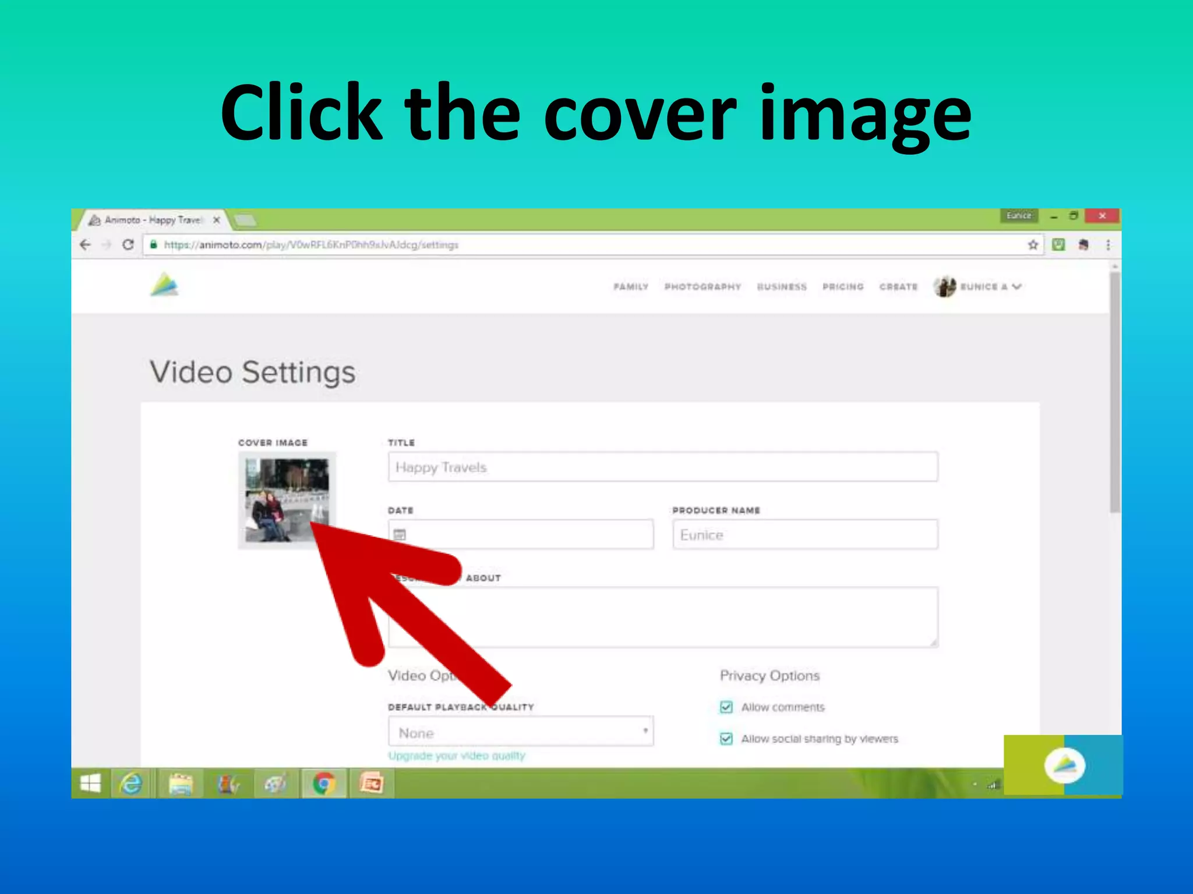Open Chrome three-dot menu
Viewport: 1193px width, 894px height.
pyautogui.click(x=1108, y=245)
